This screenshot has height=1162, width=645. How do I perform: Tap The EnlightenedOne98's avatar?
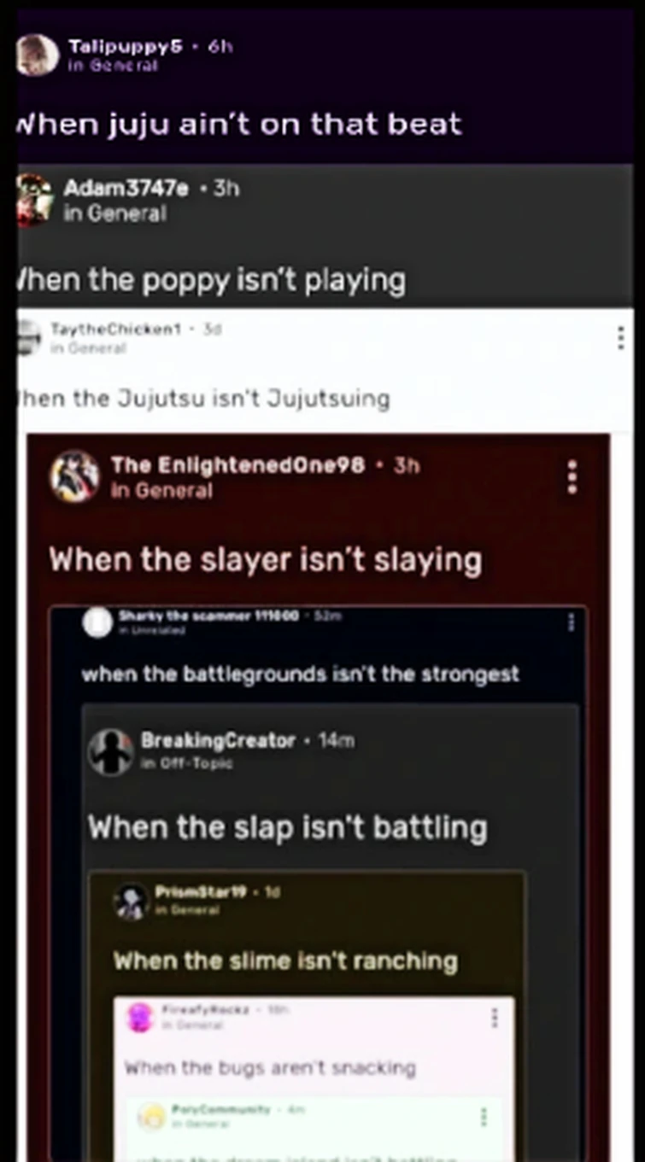(x=74, y=476)
